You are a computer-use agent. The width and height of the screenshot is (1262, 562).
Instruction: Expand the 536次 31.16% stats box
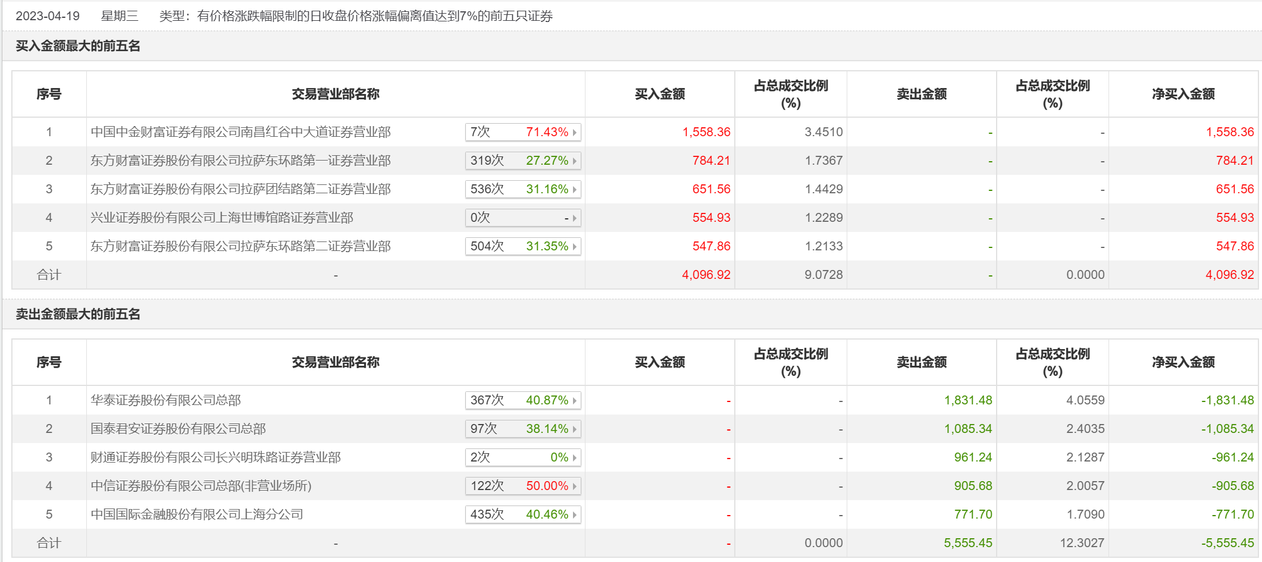523,189
